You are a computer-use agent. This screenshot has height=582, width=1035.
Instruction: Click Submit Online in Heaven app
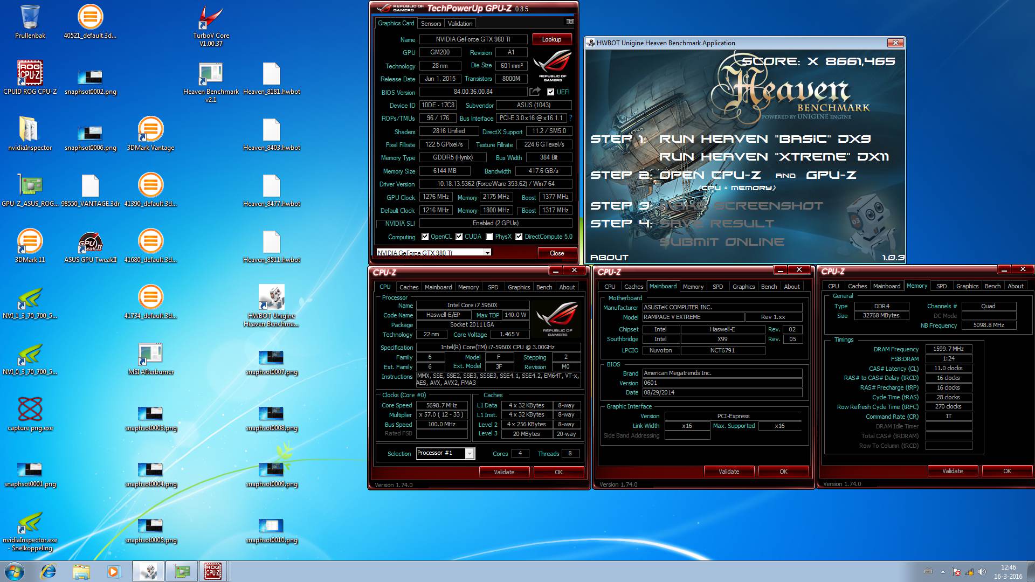[x=721, y=242]
